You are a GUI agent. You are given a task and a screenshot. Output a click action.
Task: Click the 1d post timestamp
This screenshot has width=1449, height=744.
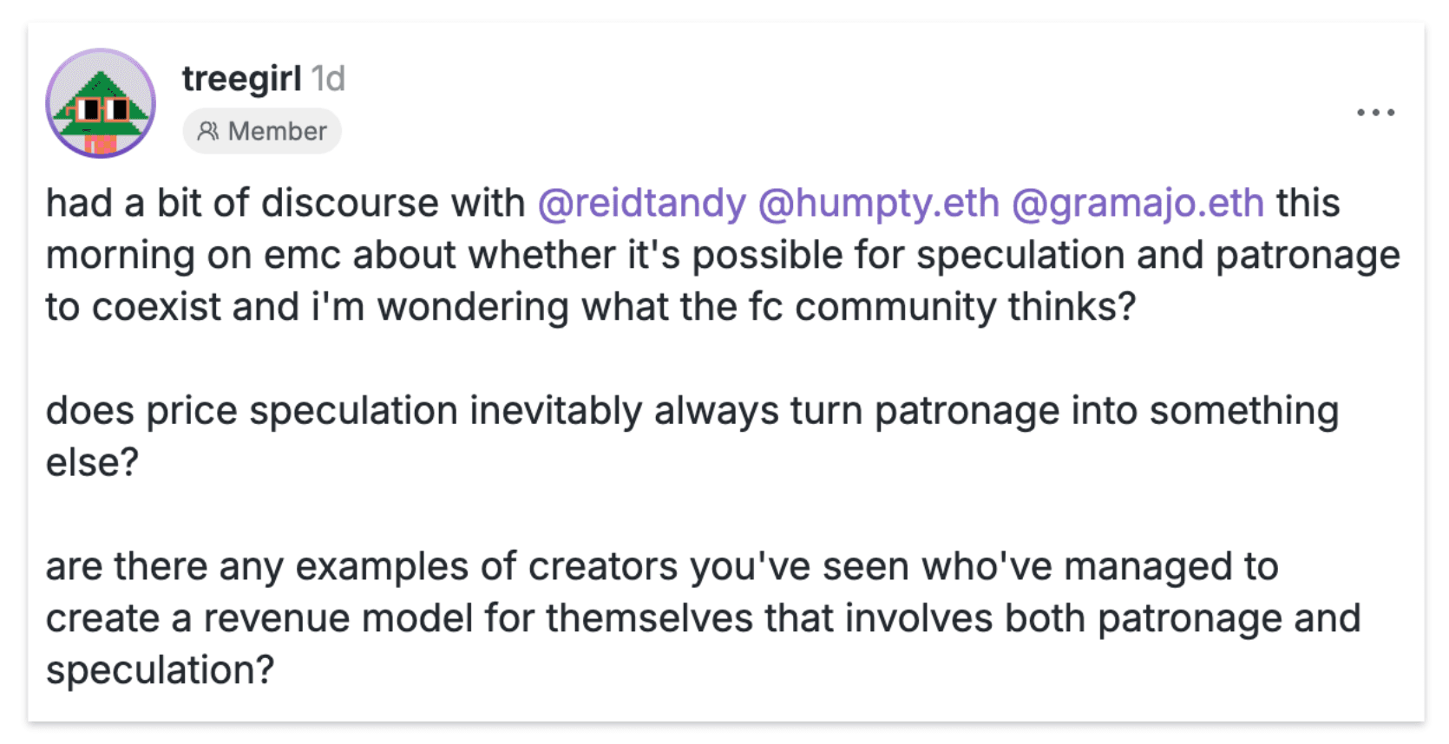pos(328,79)
